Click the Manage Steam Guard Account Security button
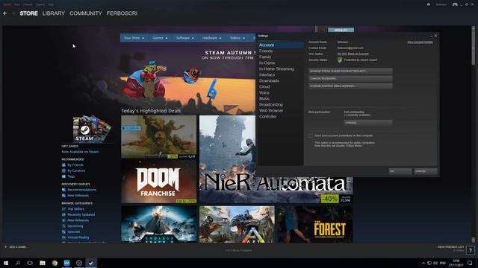 tap(350, 71)
